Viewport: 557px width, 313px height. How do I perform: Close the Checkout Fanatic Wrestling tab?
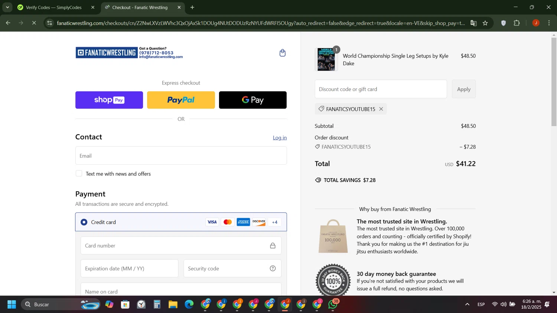tap(179, 7)
